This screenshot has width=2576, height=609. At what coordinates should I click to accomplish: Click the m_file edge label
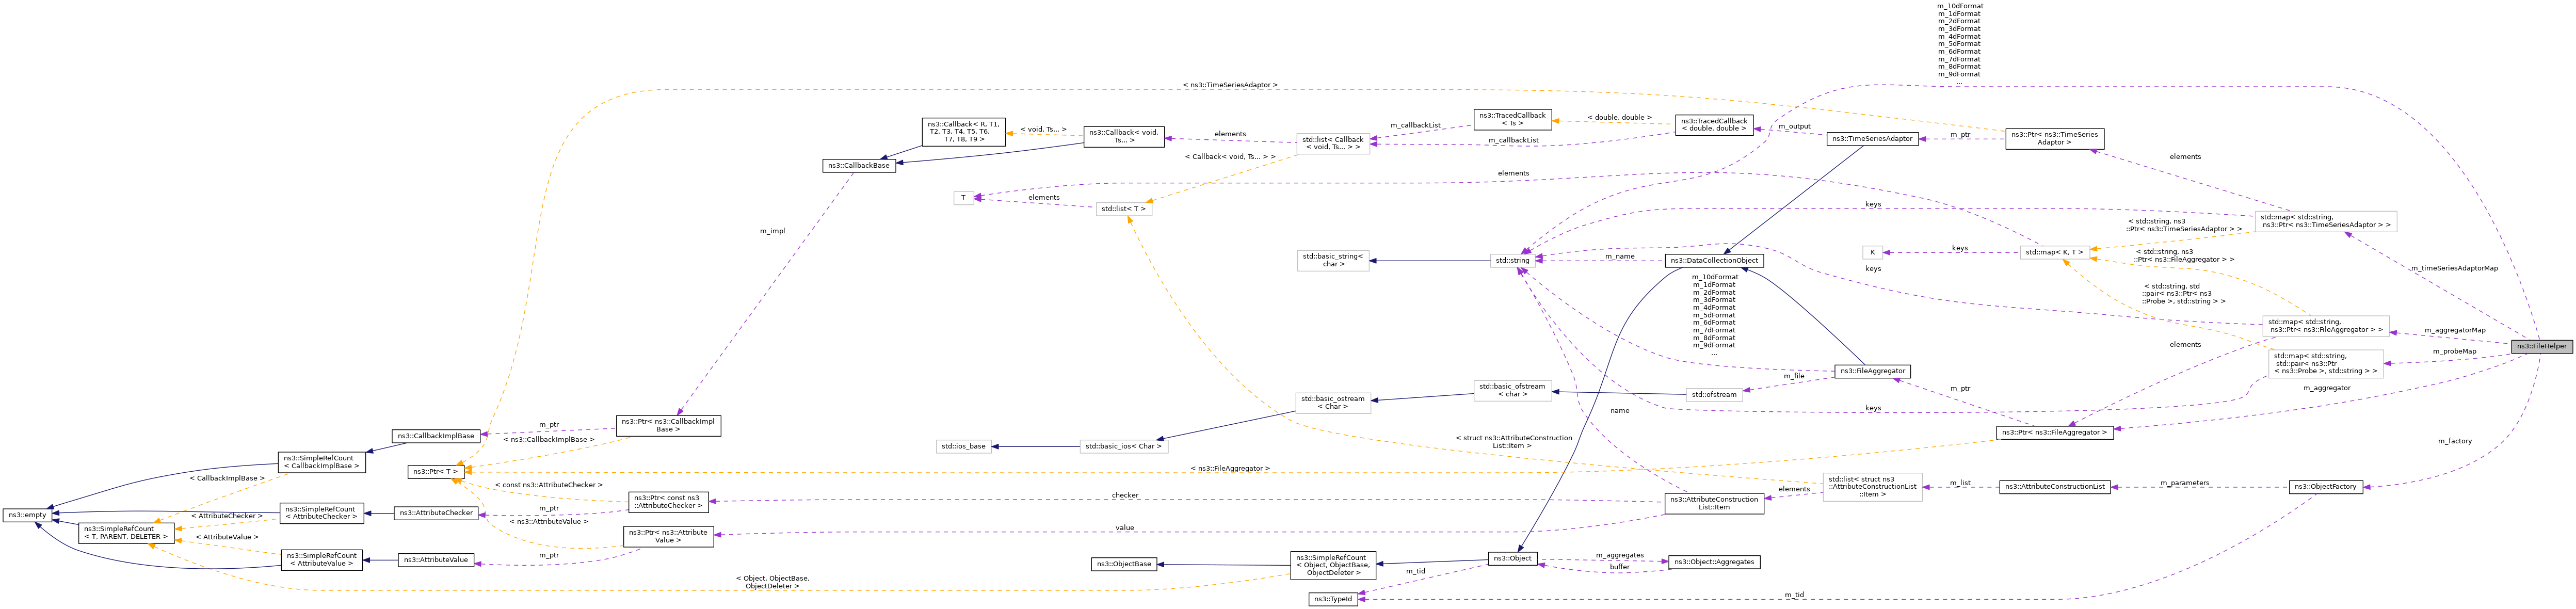[x=1793, y=377]
